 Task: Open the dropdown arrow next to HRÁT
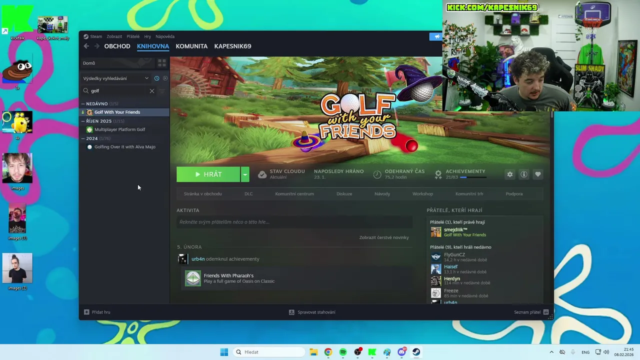pos(245,174)
